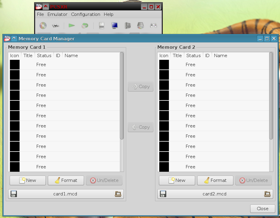
Task: Open the File menu in PCSXR
Action: pos(40,14)
